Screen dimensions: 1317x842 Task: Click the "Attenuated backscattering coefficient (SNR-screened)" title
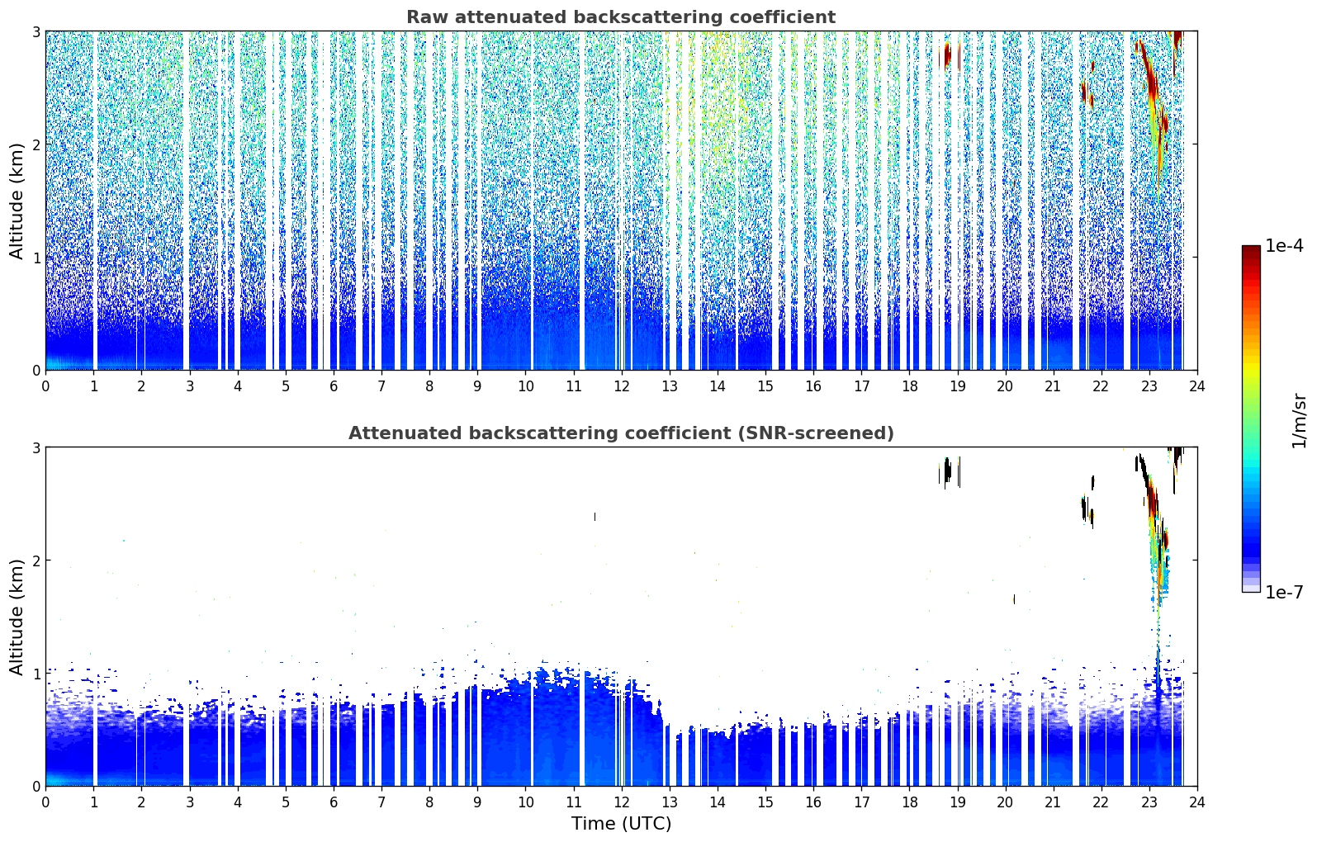pyautogui.click(x=620, y=433)
